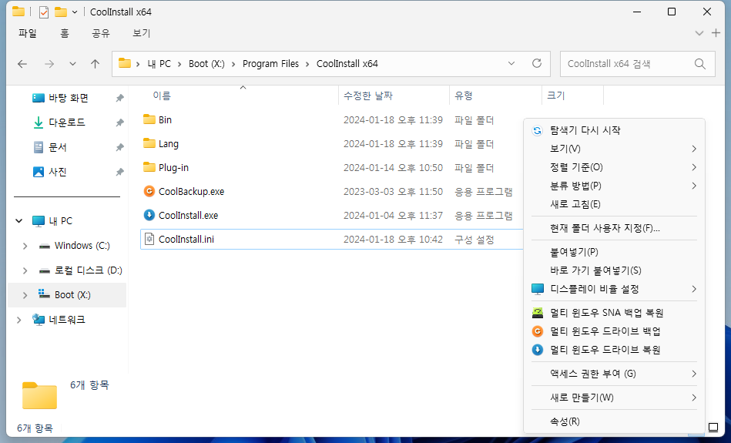Choose 멀티 윈도우 드라이브 복원
The width and height of the screenshot is (731, 443).
tap(614, 350)
